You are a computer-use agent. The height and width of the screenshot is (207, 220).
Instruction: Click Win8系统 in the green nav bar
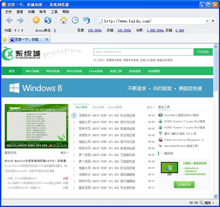pos(53,71)
